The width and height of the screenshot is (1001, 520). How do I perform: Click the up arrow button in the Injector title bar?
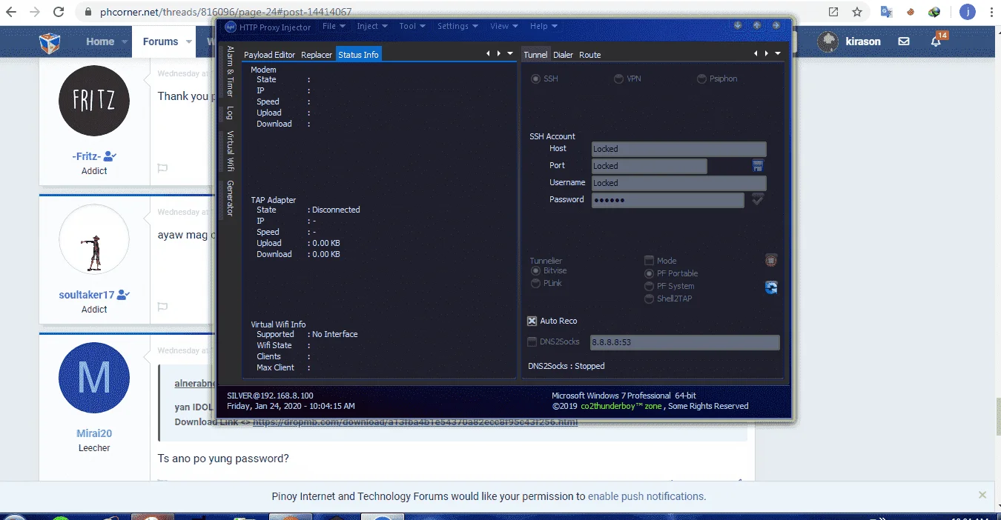[x=757, y=25]
